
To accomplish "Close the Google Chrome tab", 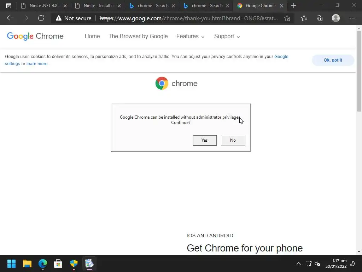I will 281,6.
